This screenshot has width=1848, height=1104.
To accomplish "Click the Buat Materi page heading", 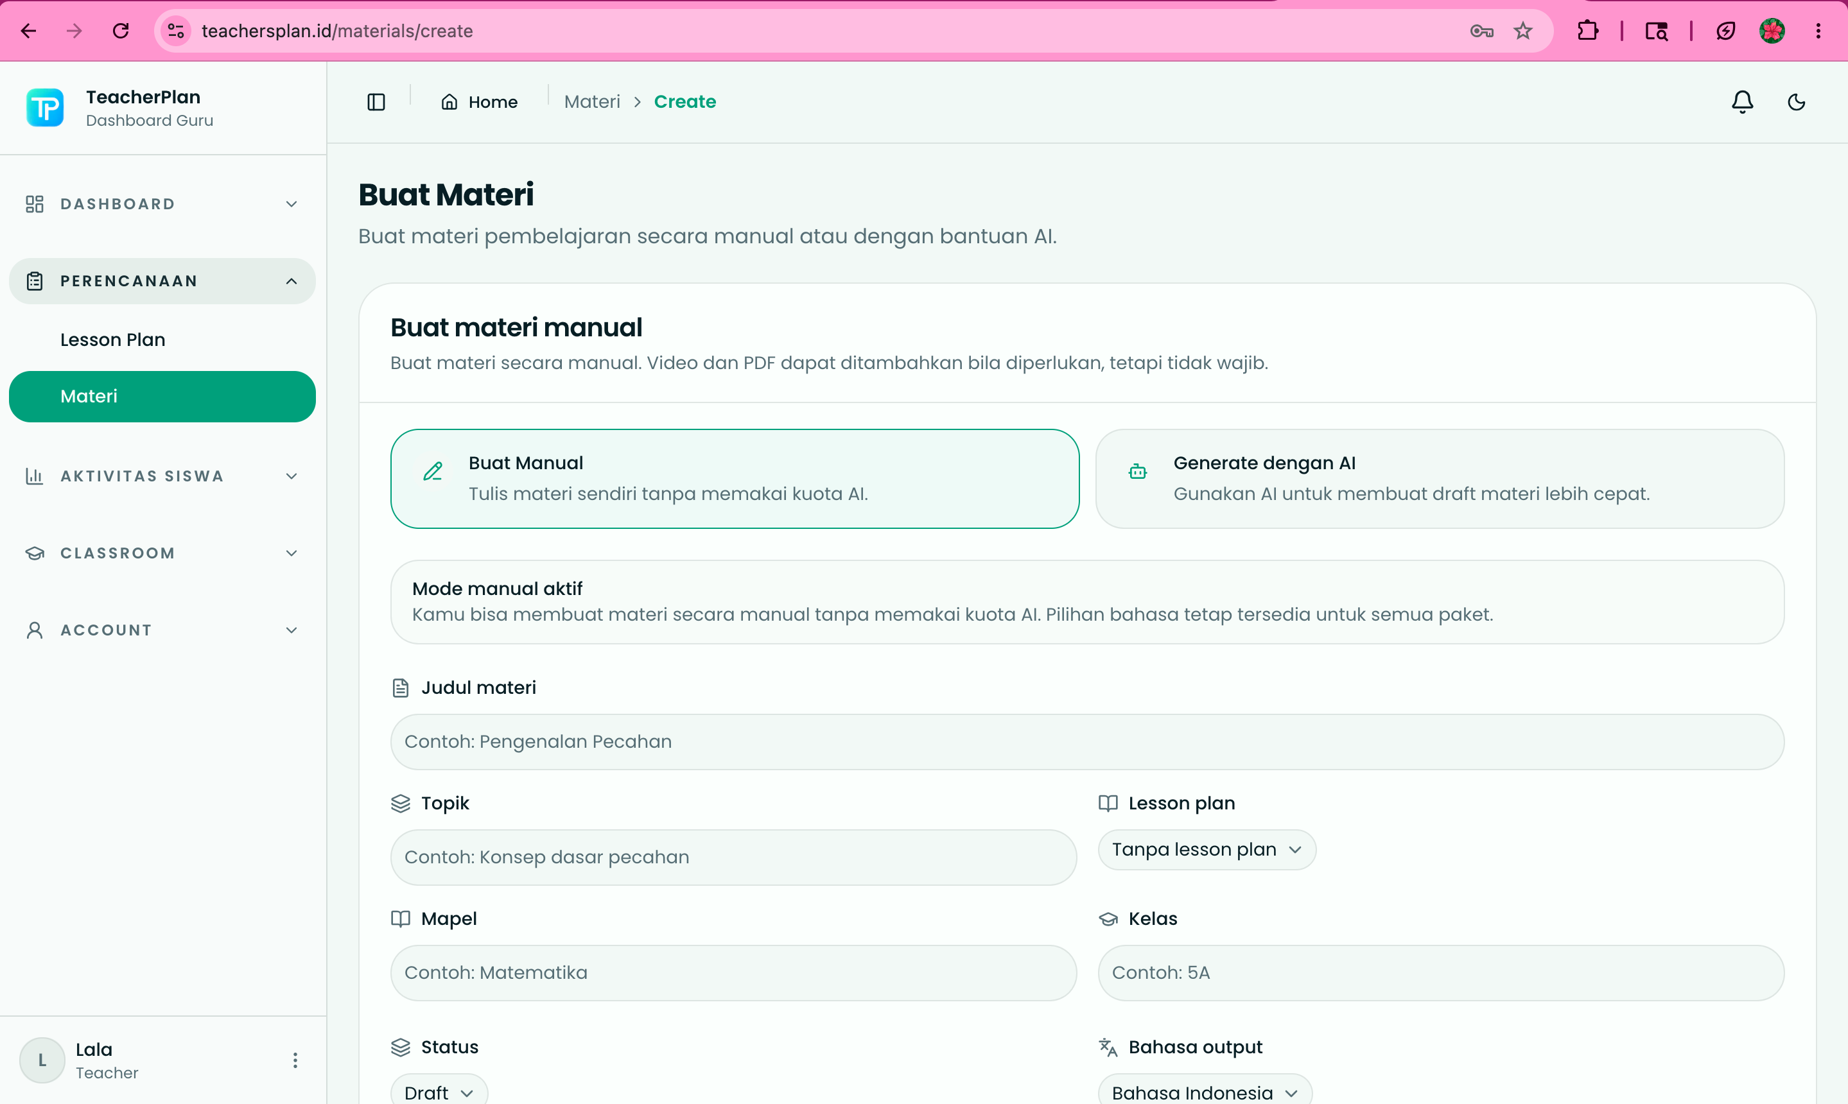I will (446, 194).
